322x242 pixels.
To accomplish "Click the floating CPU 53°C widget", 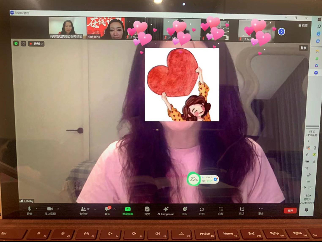I will click(209, 179).
